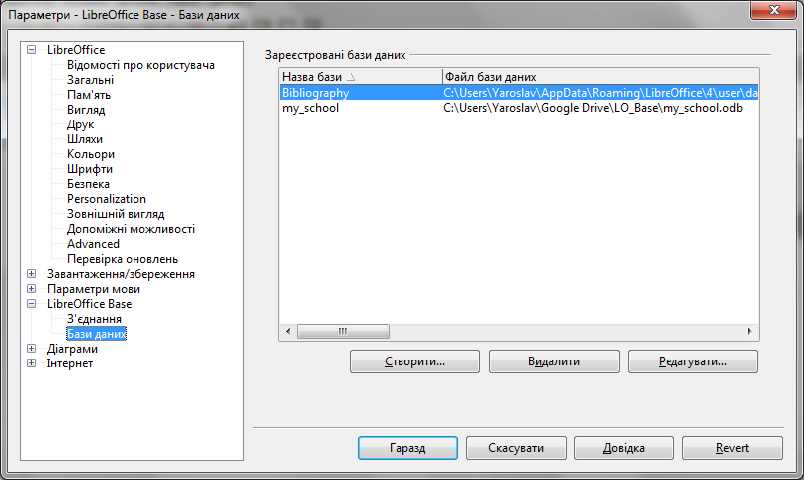Open the Безпека options page
804x480 pixels.
88,184
